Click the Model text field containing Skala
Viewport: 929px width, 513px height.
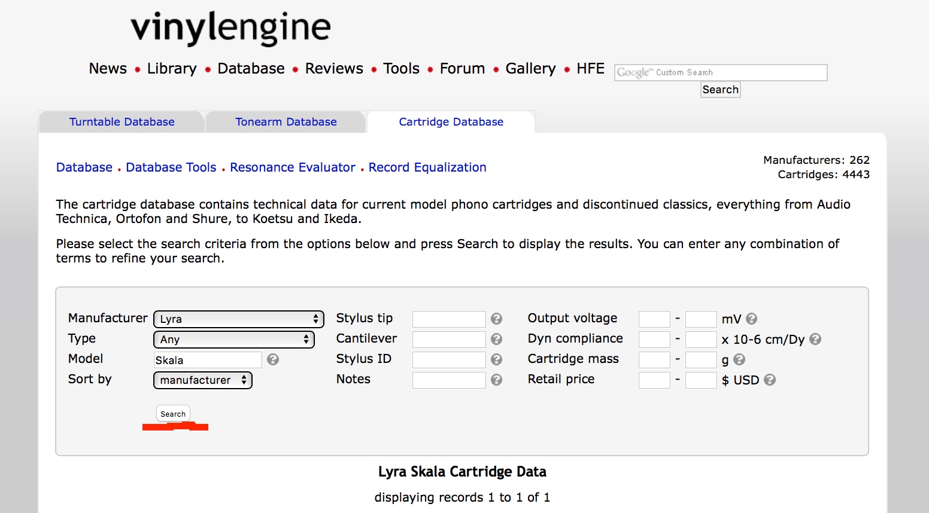click(x=207, y=360)
